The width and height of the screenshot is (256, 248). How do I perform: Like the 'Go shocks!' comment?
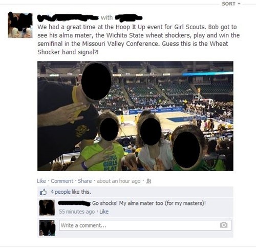pyautogui.click(x=104, y=212)
